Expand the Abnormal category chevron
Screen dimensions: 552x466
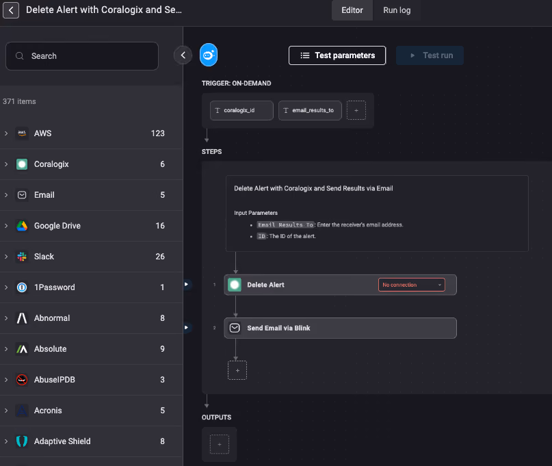coord(6,318)
